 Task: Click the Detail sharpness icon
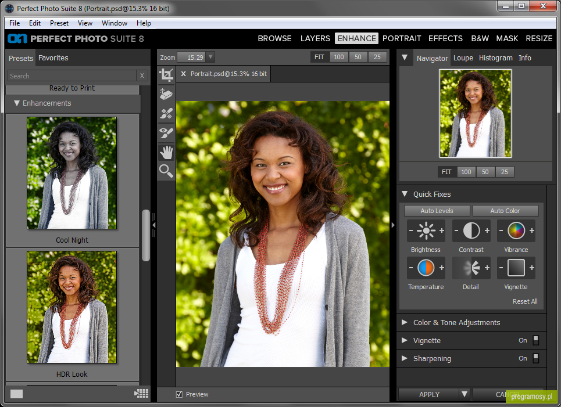(x=471, y=268)
